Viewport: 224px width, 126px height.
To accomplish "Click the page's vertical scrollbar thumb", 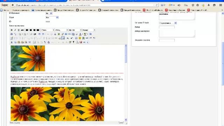I will pyautogui.click(x=223, y=64).
